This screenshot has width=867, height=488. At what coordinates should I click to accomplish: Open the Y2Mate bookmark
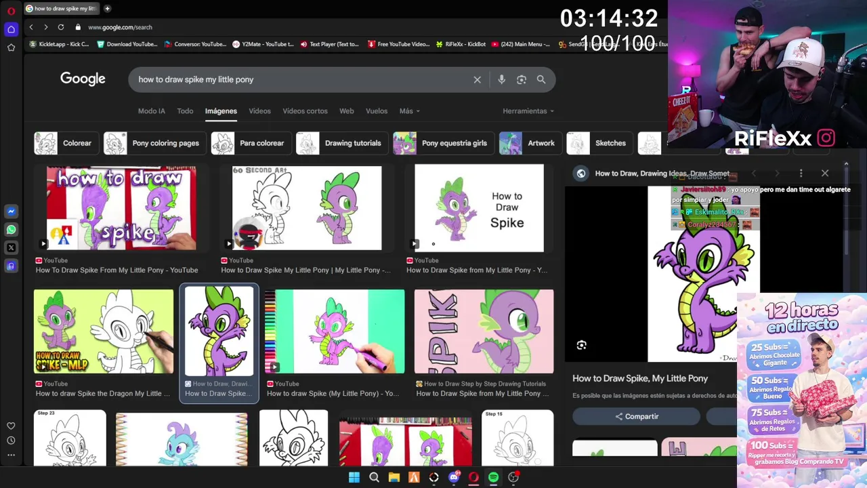(263, 44)
